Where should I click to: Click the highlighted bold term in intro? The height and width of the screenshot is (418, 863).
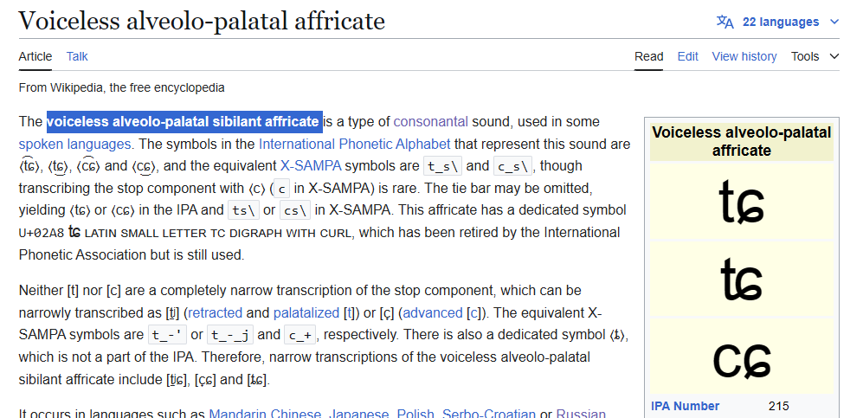click(x=184, y=121)
